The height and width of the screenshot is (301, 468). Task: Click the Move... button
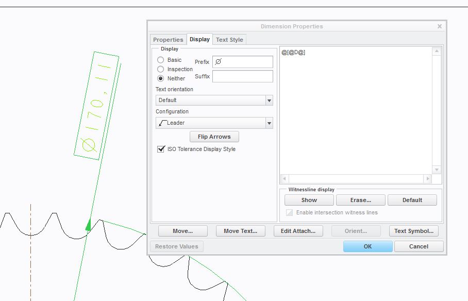point(182,231)
